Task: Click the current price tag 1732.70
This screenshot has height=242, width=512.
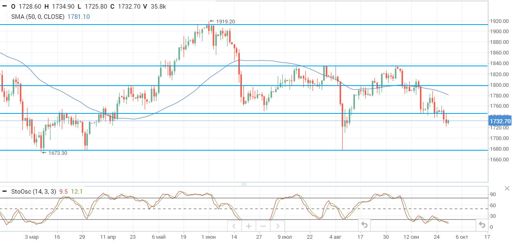Action: [x=500, y=121]
